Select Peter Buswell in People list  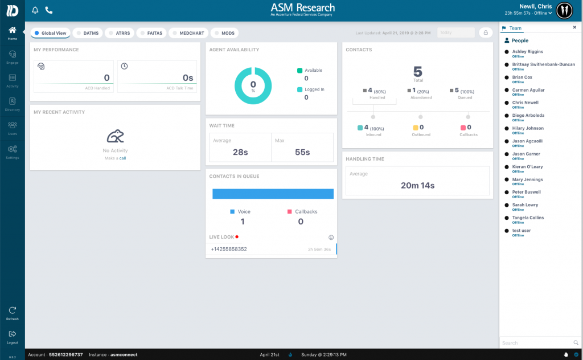(x=526, y=193)
